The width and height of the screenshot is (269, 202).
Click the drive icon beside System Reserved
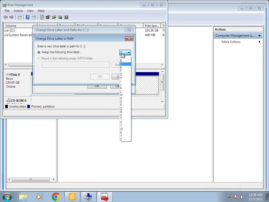tap(6, 35)
